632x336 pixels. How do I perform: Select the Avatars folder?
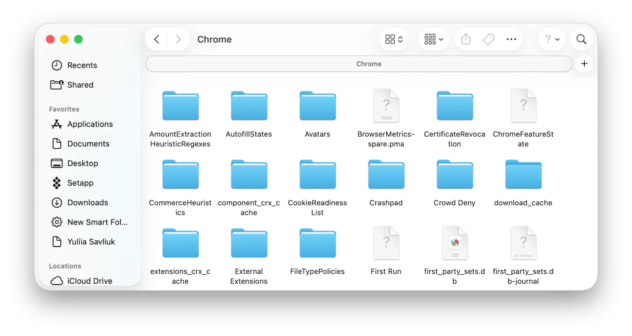pos(318,106)
